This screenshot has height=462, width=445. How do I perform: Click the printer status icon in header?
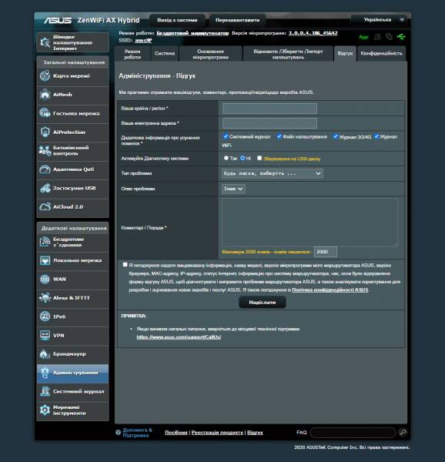377,37
